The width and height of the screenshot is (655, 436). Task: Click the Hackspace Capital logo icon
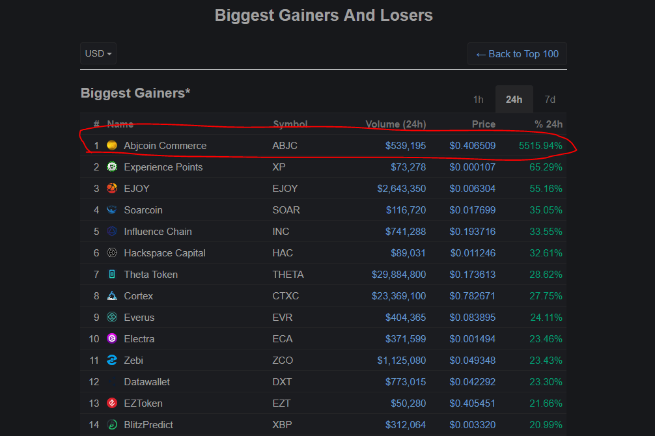tap(112, 253)
